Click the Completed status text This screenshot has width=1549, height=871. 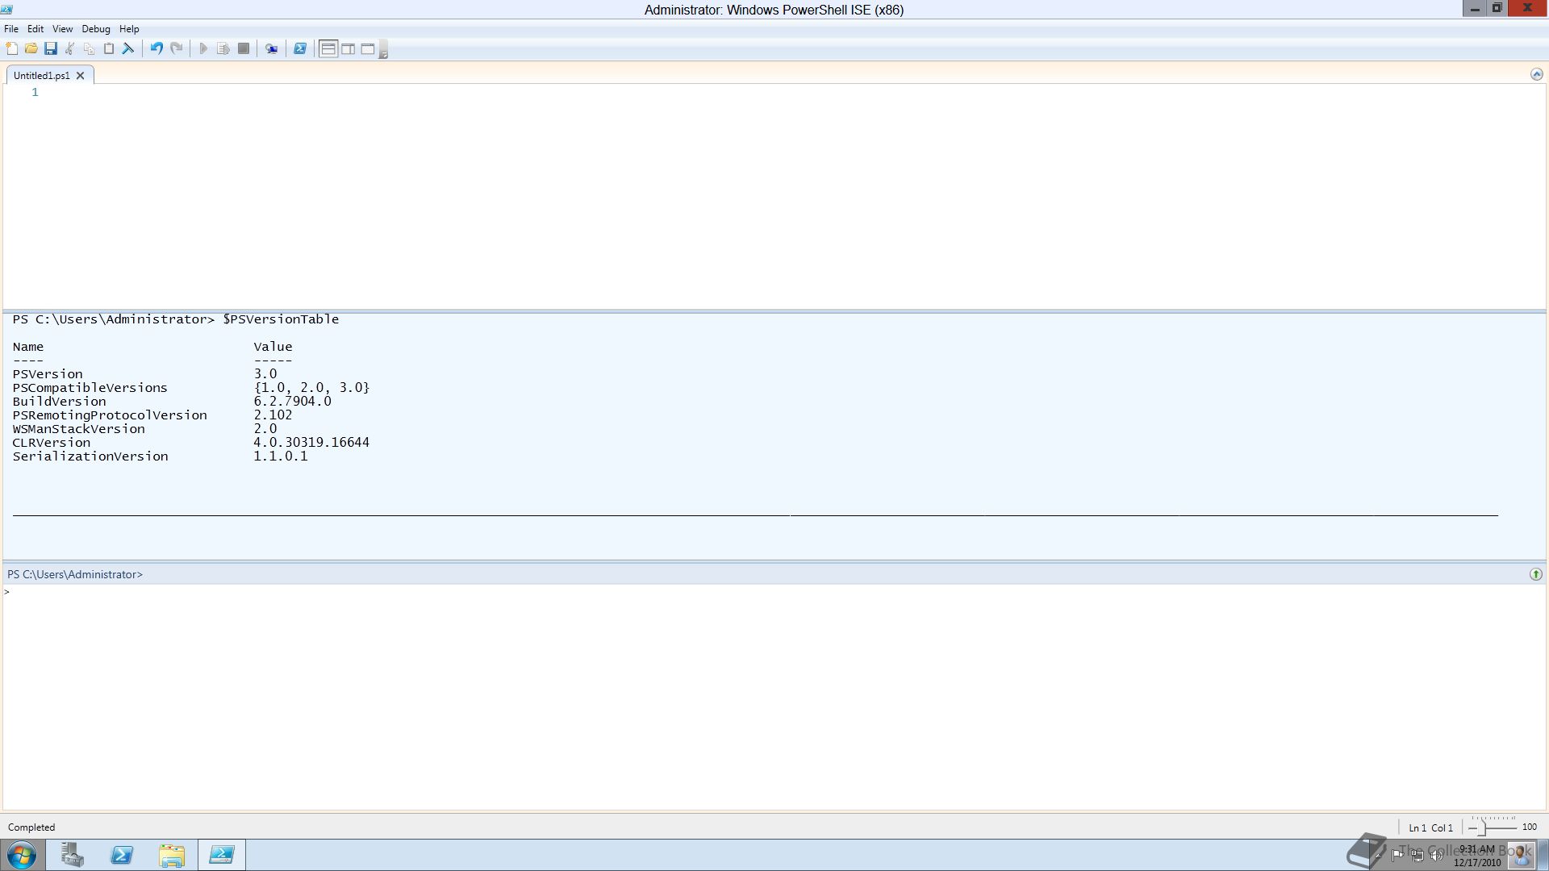tap(31, 827)
